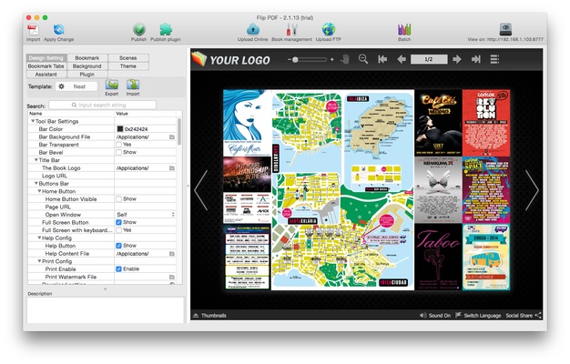Uncheck Print Enable checkbox
This screenshot has width=570, height=364.
click(119, 269)
